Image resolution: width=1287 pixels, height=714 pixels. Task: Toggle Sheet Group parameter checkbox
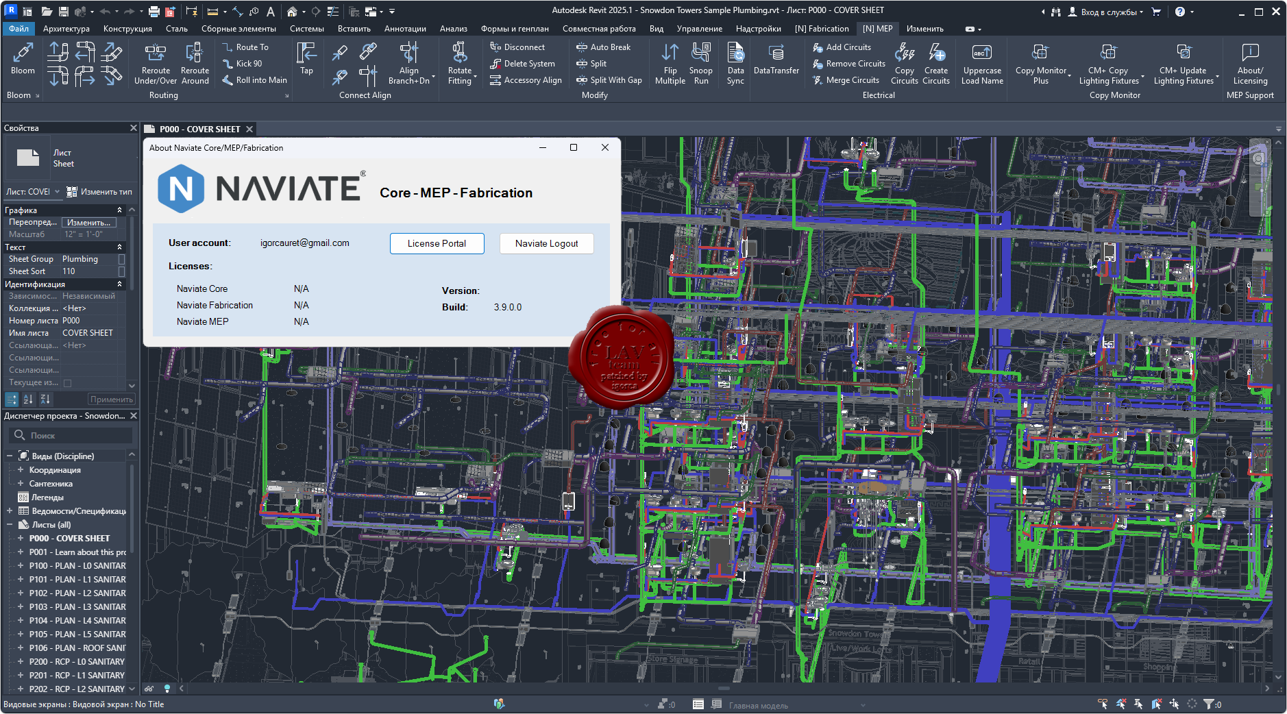click(121, 259)
